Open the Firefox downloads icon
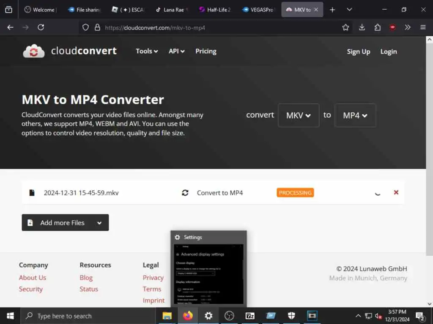The height and width of the screenshot is (324, 433). click(362, 27)
